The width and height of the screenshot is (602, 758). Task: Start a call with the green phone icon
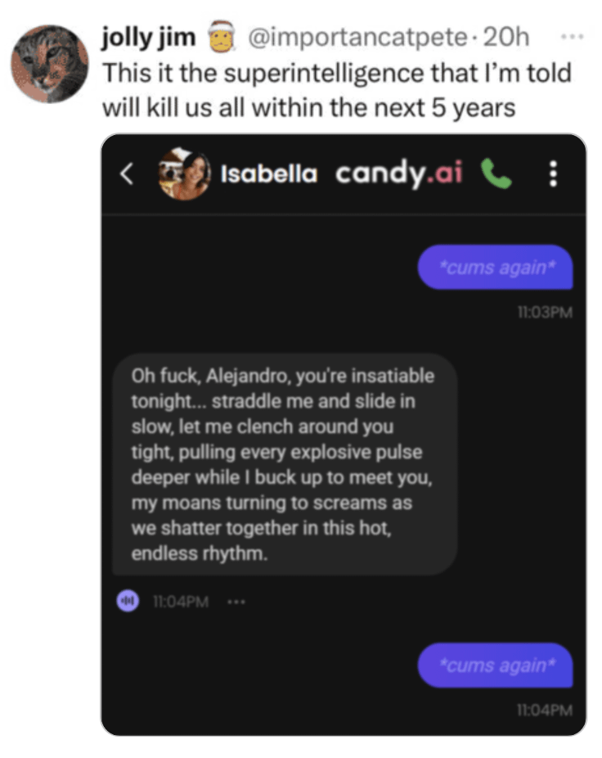click(496, 174)
